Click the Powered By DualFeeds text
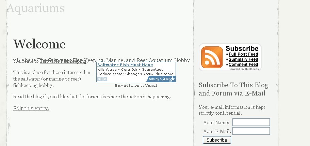The width and height of the screenshot is (310, 146). click(x=243, y=69)
